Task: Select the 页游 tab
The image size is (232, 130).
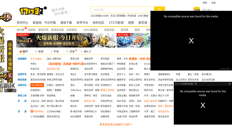Action: pyautogui.click(x=70, y=51)
